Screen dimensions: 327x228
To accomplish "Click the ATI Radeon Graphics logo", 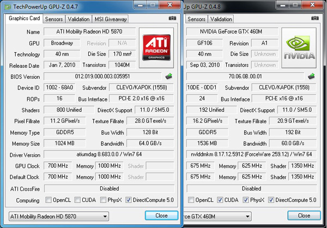I will (x=156, y=48).
